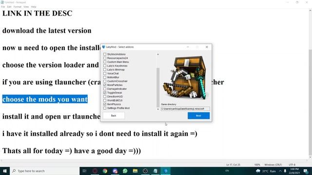Click Notepad scroll-down arrow
This screenshot has height=175, width=312.
(310, 157)
